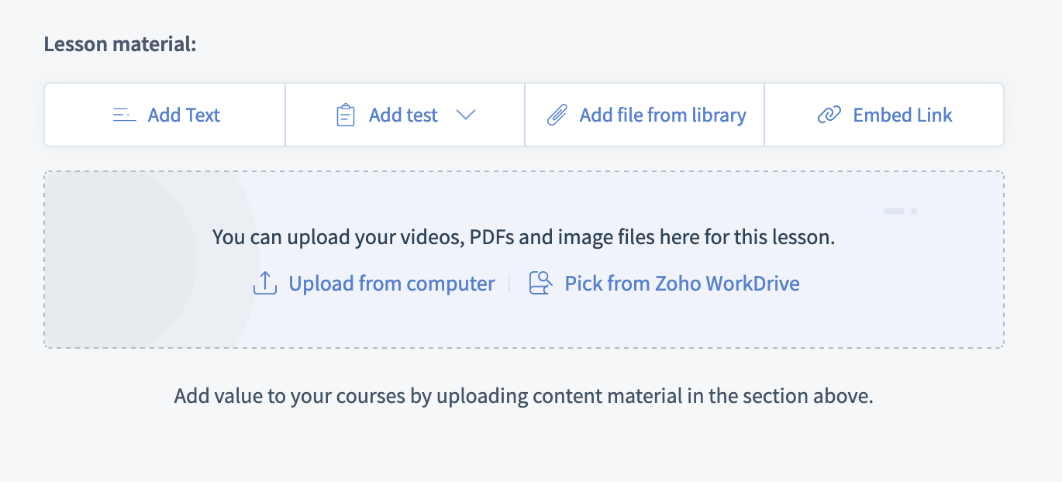Click the clipboard icon next to Add test
This screenshot has width=1062, height=482.
pyautogui.click(x=344, y=114)
